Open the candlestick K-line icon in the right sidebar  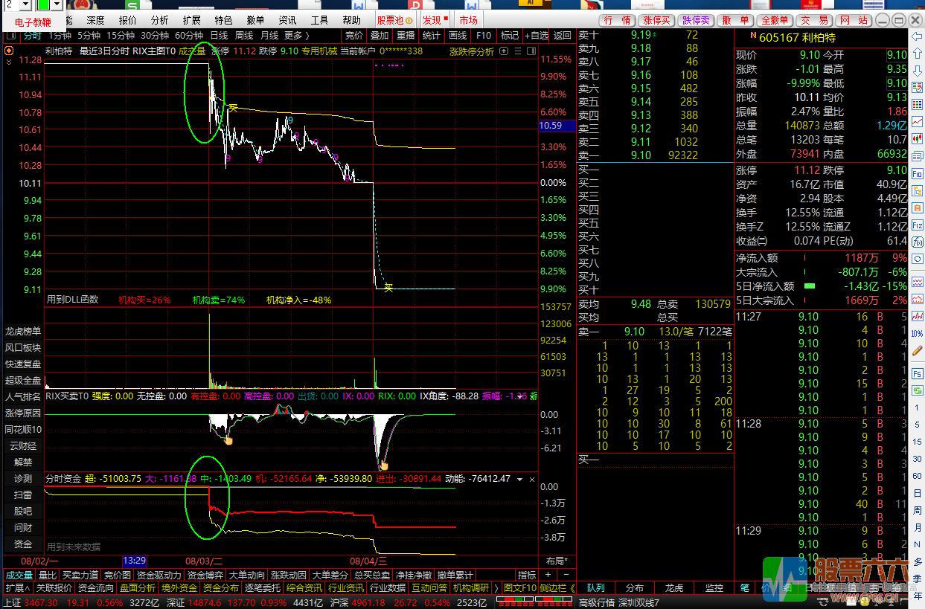coord(918,138)
